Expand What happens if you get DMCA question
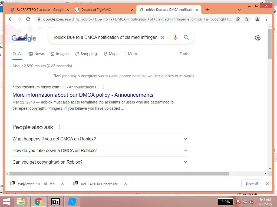 pyautogui.click(x=100, y=139)
